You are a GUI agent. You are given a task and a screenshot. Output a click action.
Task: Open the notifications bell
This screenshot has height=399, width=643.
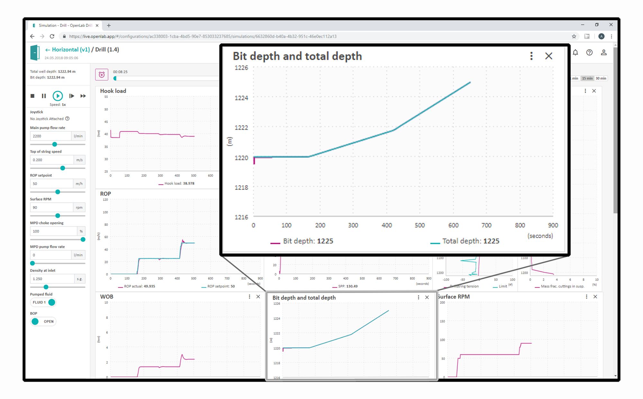click(x=575, y=52)
